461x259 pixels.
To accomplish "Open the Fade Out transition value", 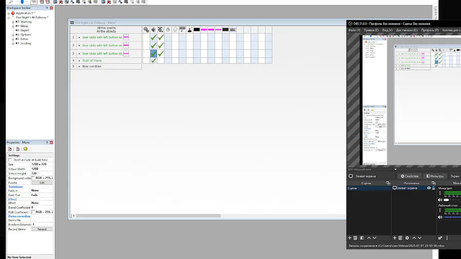I will pyautogui.click(x=42, y=195).
